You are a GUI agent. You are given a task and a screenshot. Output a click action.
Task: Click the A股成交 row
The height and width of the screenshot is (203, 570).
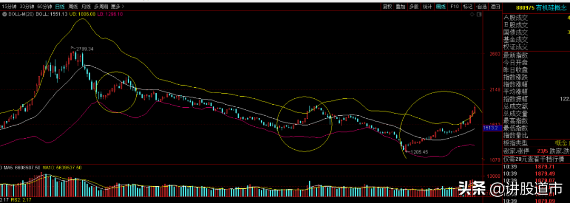tap(536, 18)
